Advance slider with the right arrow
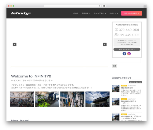Image resolution: width=153 pixels, height=130 pixels. (105, 44)
